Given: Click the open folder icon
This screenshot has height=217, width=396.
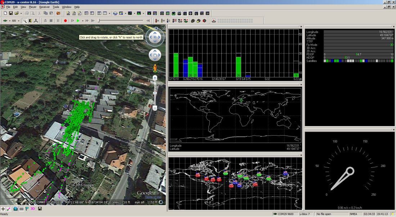Looking at the screenshot, I should [x=17, y=13].
